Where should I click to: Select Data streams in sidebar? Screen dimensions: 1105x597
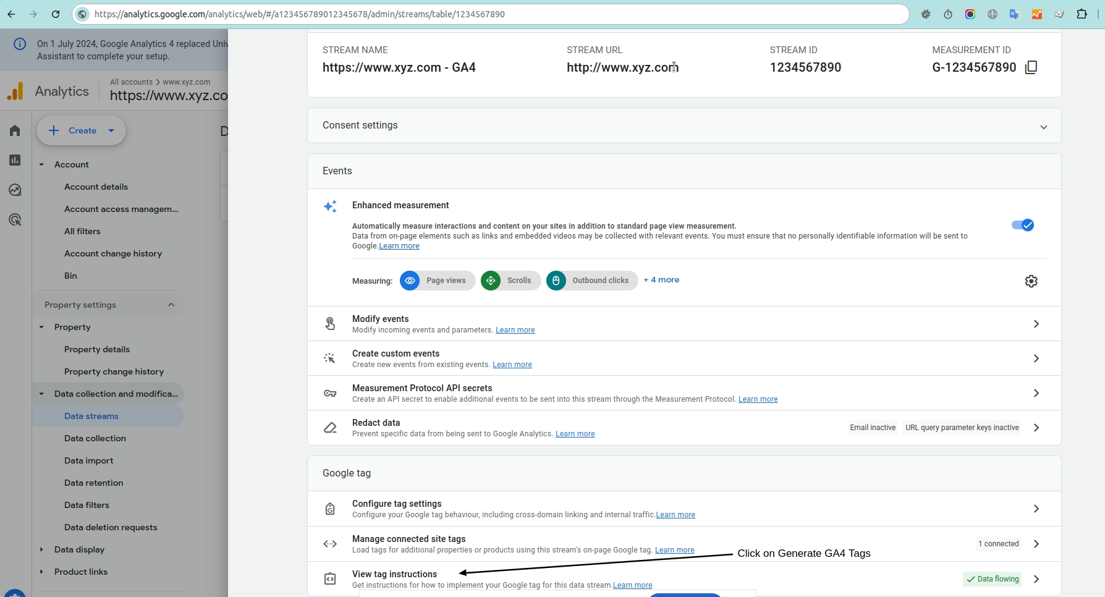coord(91,416)
